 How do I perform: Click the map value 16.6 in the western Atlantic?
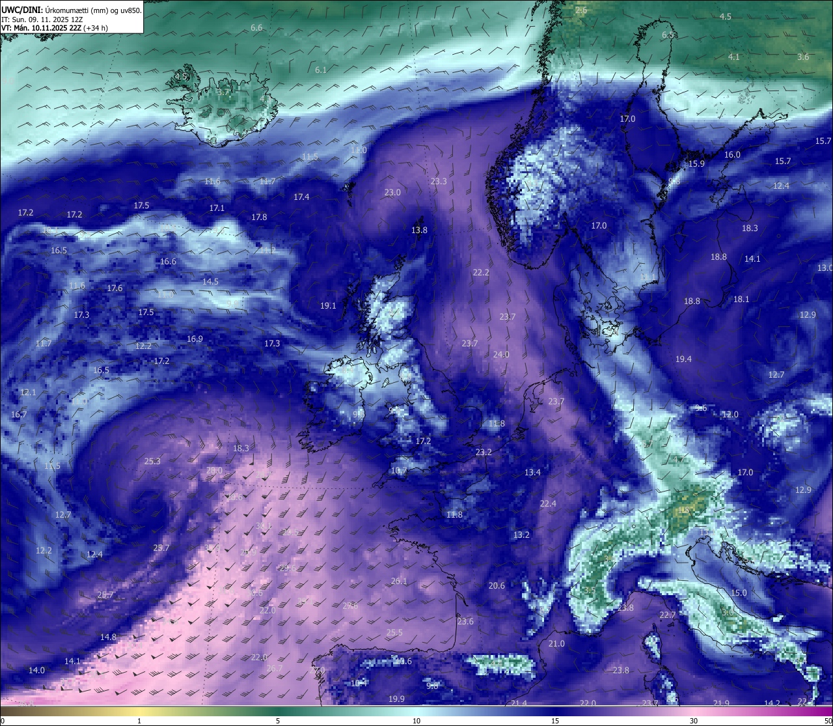click(x=168, y=262)
